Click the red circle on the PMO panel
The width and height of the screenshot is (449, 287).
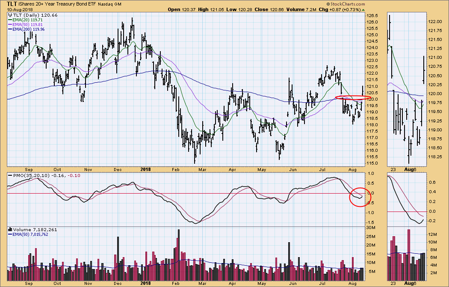coord(360,197)
